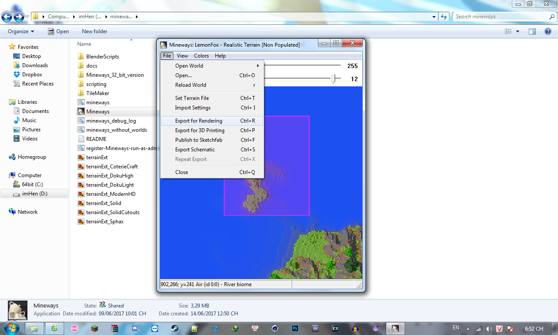Select Export for Rendering menu item
The image size is (558, 335).
tap(199, 121)
